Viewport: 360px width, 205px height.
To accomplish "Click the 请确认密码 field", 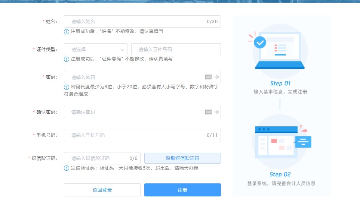I will pos(142,112).
